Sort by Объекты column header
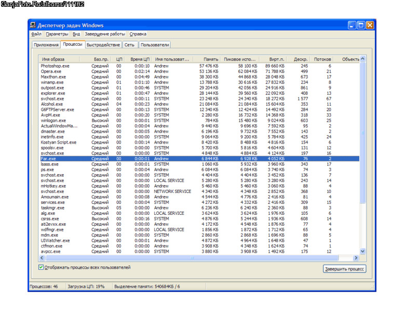The image size is (404, 311). point(347,59)
